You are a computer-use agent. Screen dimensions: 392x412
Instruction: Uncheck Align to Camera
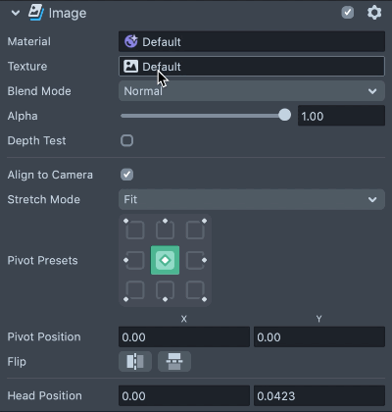(x=126, y=175)
